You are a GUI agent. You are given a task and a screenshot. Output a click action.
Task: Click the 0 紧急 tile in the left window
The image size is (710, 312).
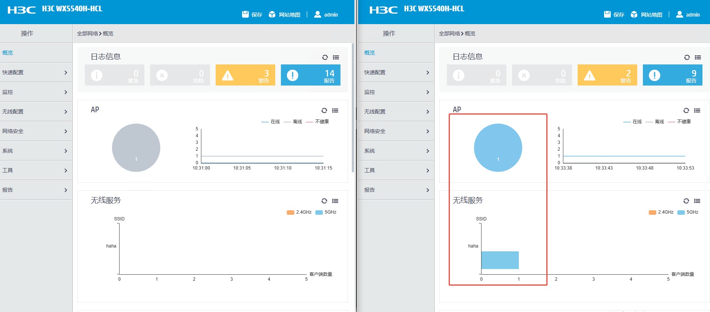(115, 75)
